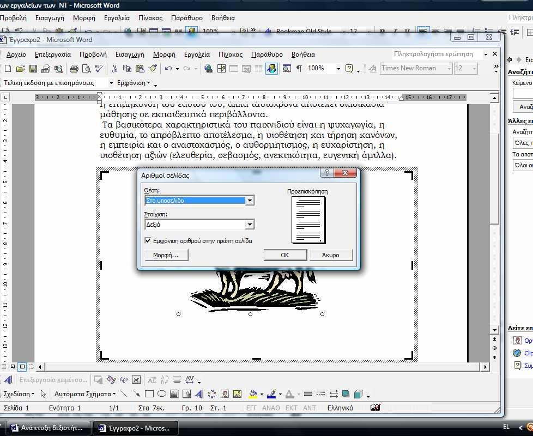This screenshot has height=436, width=533.
Task: Run the ABC spelling and grammar check
Action: (99, 69)
